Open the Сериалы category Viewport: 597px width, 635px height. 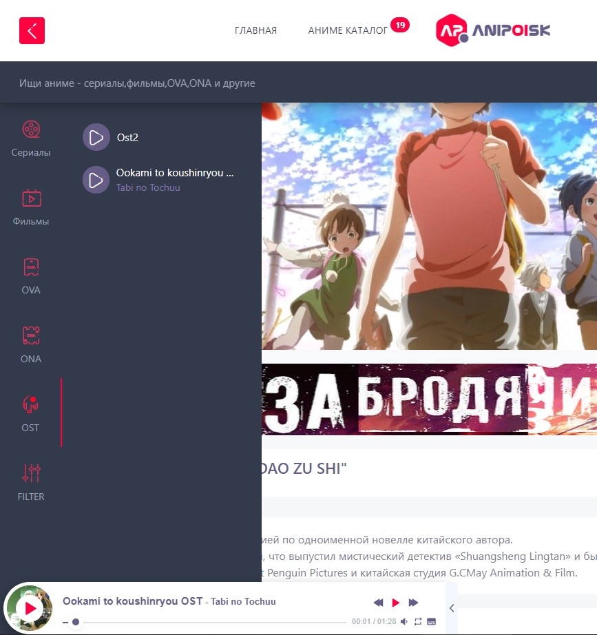tap(31, 138)
